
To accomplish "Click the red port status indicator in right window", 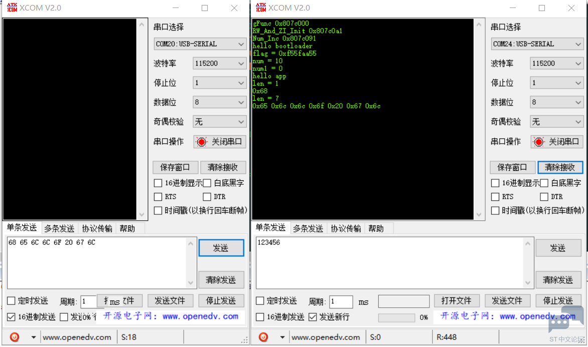I will [538, 142].
